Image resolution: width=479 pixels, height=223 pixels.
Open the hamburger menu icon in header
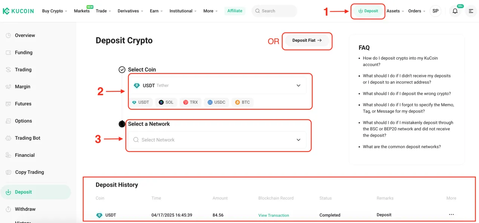tap(471, 11)
